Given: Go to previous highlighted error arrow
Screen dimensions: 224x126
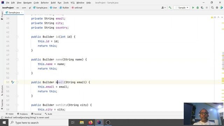Looking at the screenshot, I should pos(218,17).
